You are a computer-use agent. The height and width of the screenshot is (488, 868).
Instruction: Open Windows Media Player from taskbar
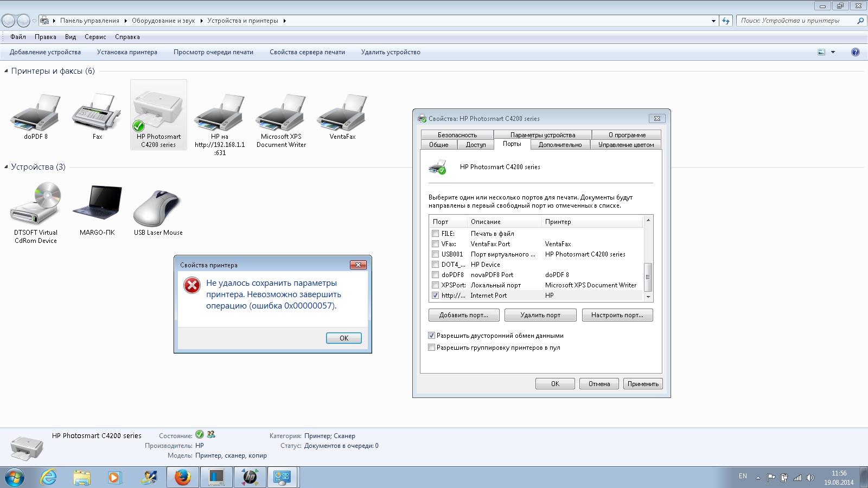click(114, 477)
